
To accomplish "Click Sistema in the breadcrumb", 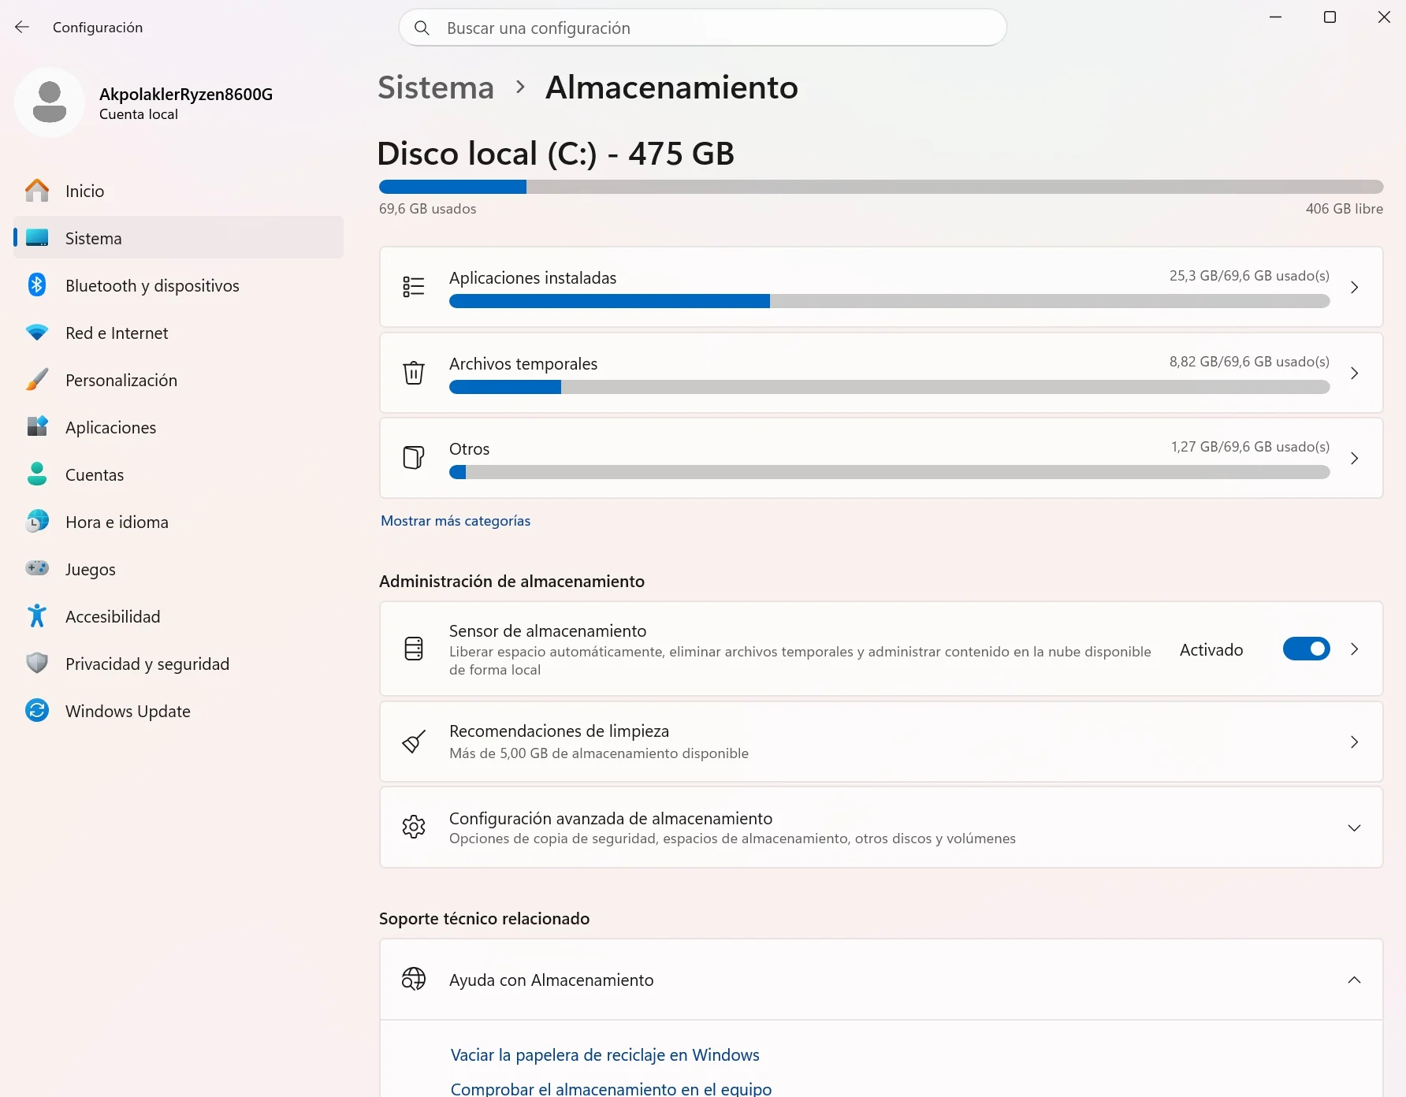I will coord(436,87).
